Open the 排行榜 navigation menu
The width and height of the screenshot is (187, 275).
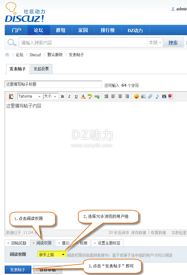[108, 30]
